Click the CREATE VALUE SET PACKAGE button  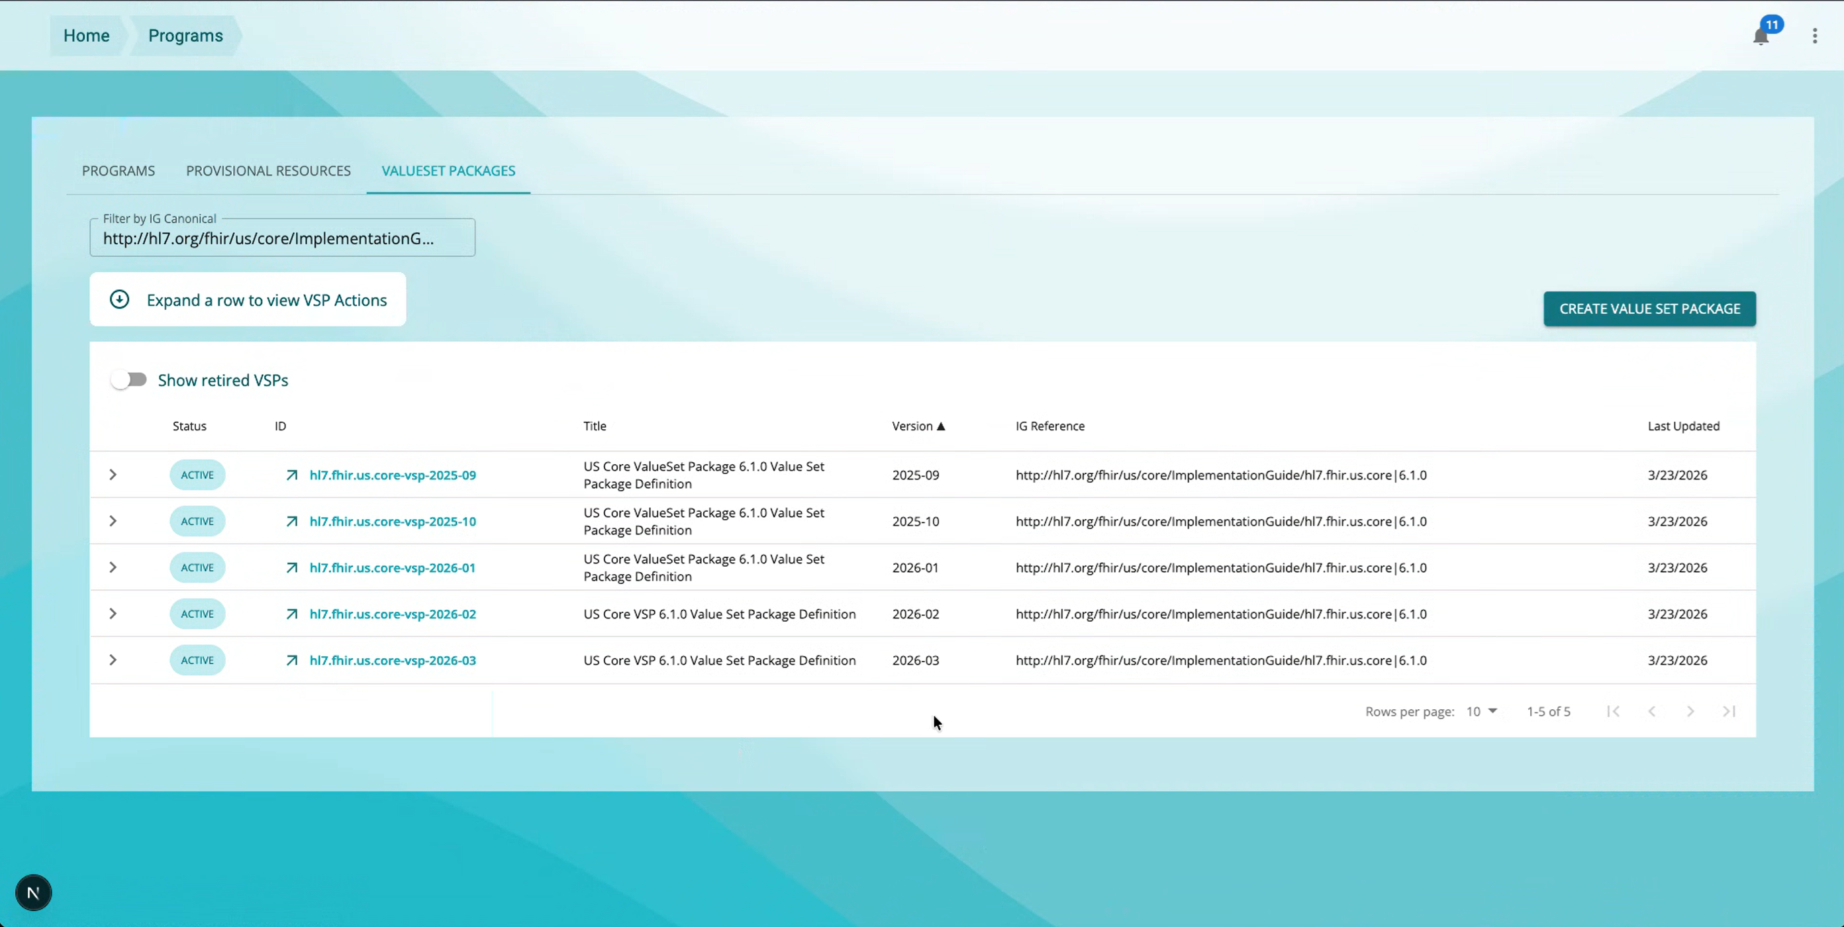pos(1649,309)
